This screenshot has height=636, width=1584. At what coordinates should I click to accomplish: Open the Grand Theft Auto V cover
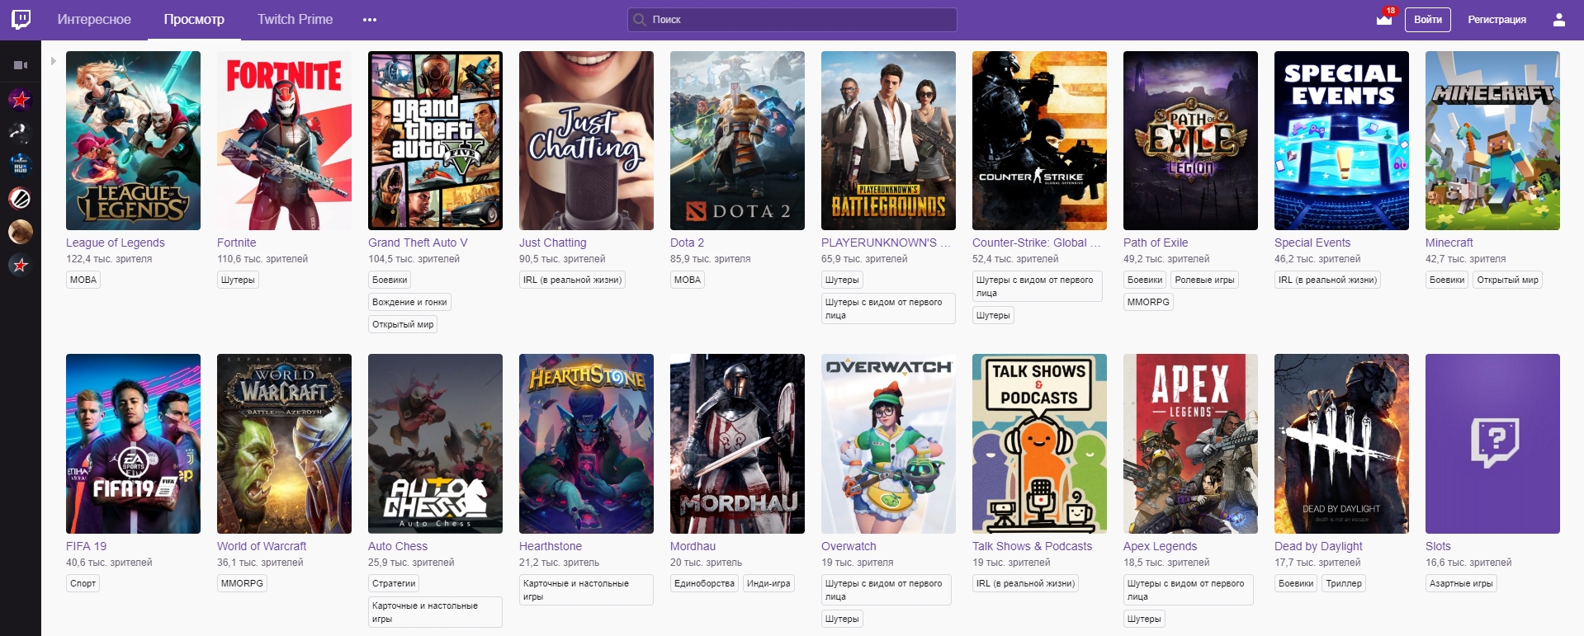click(435, 141)
